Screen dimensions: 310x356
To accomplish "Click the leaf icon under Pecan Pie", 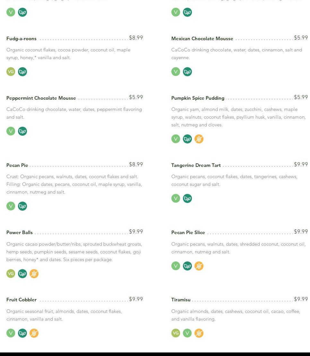I will coord(22,206).
